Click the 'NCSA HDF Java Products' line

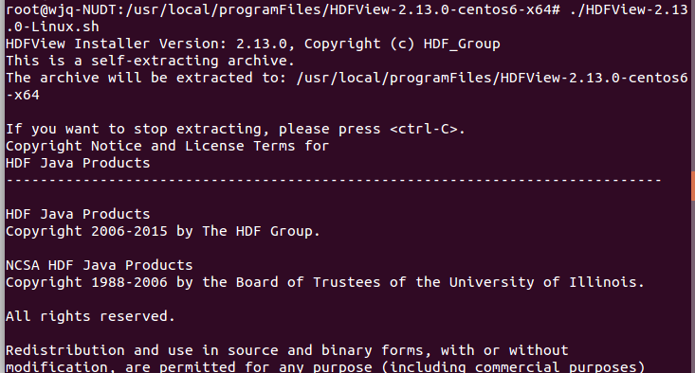tap(100, 265)
